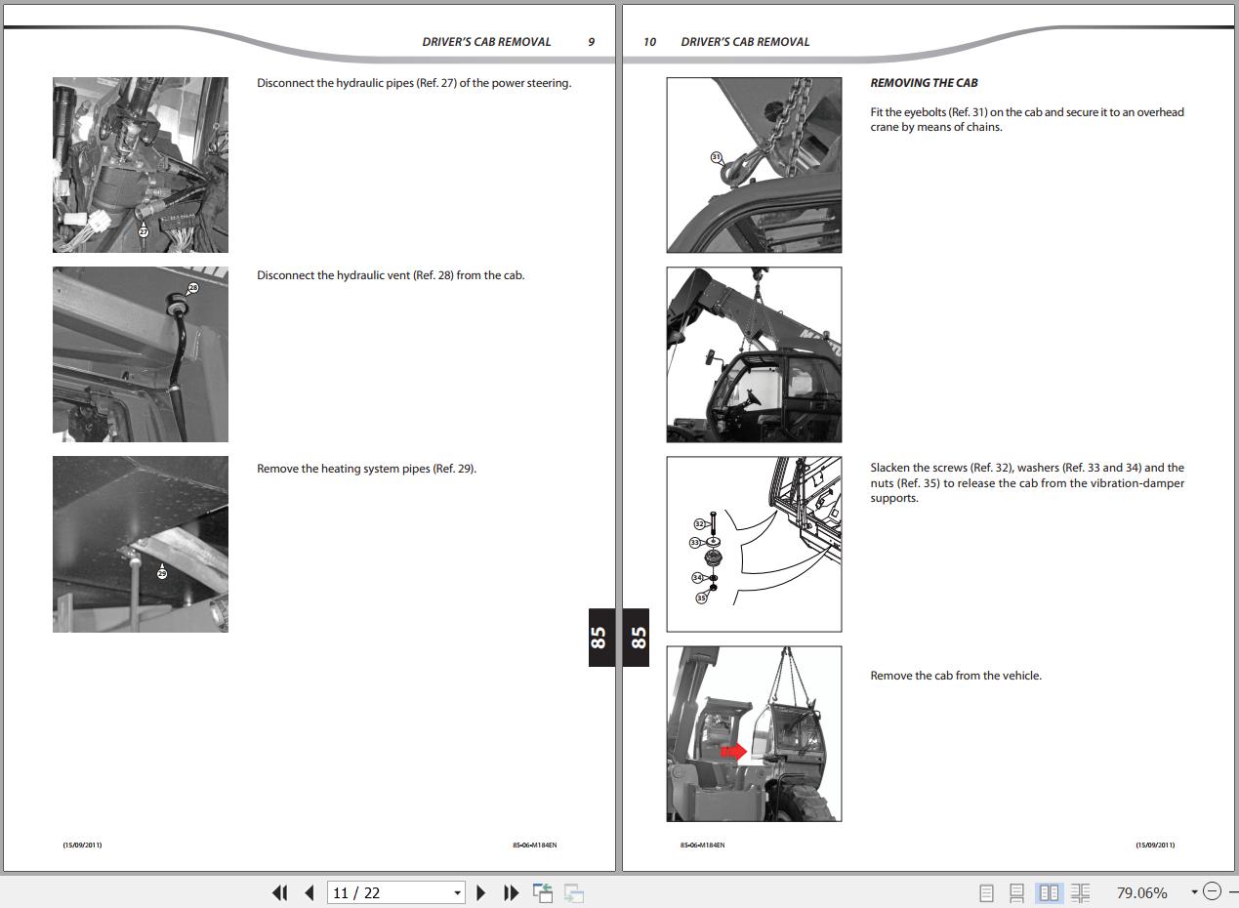Jump to the last page
1239x908 pixels.
pos(511,892)
